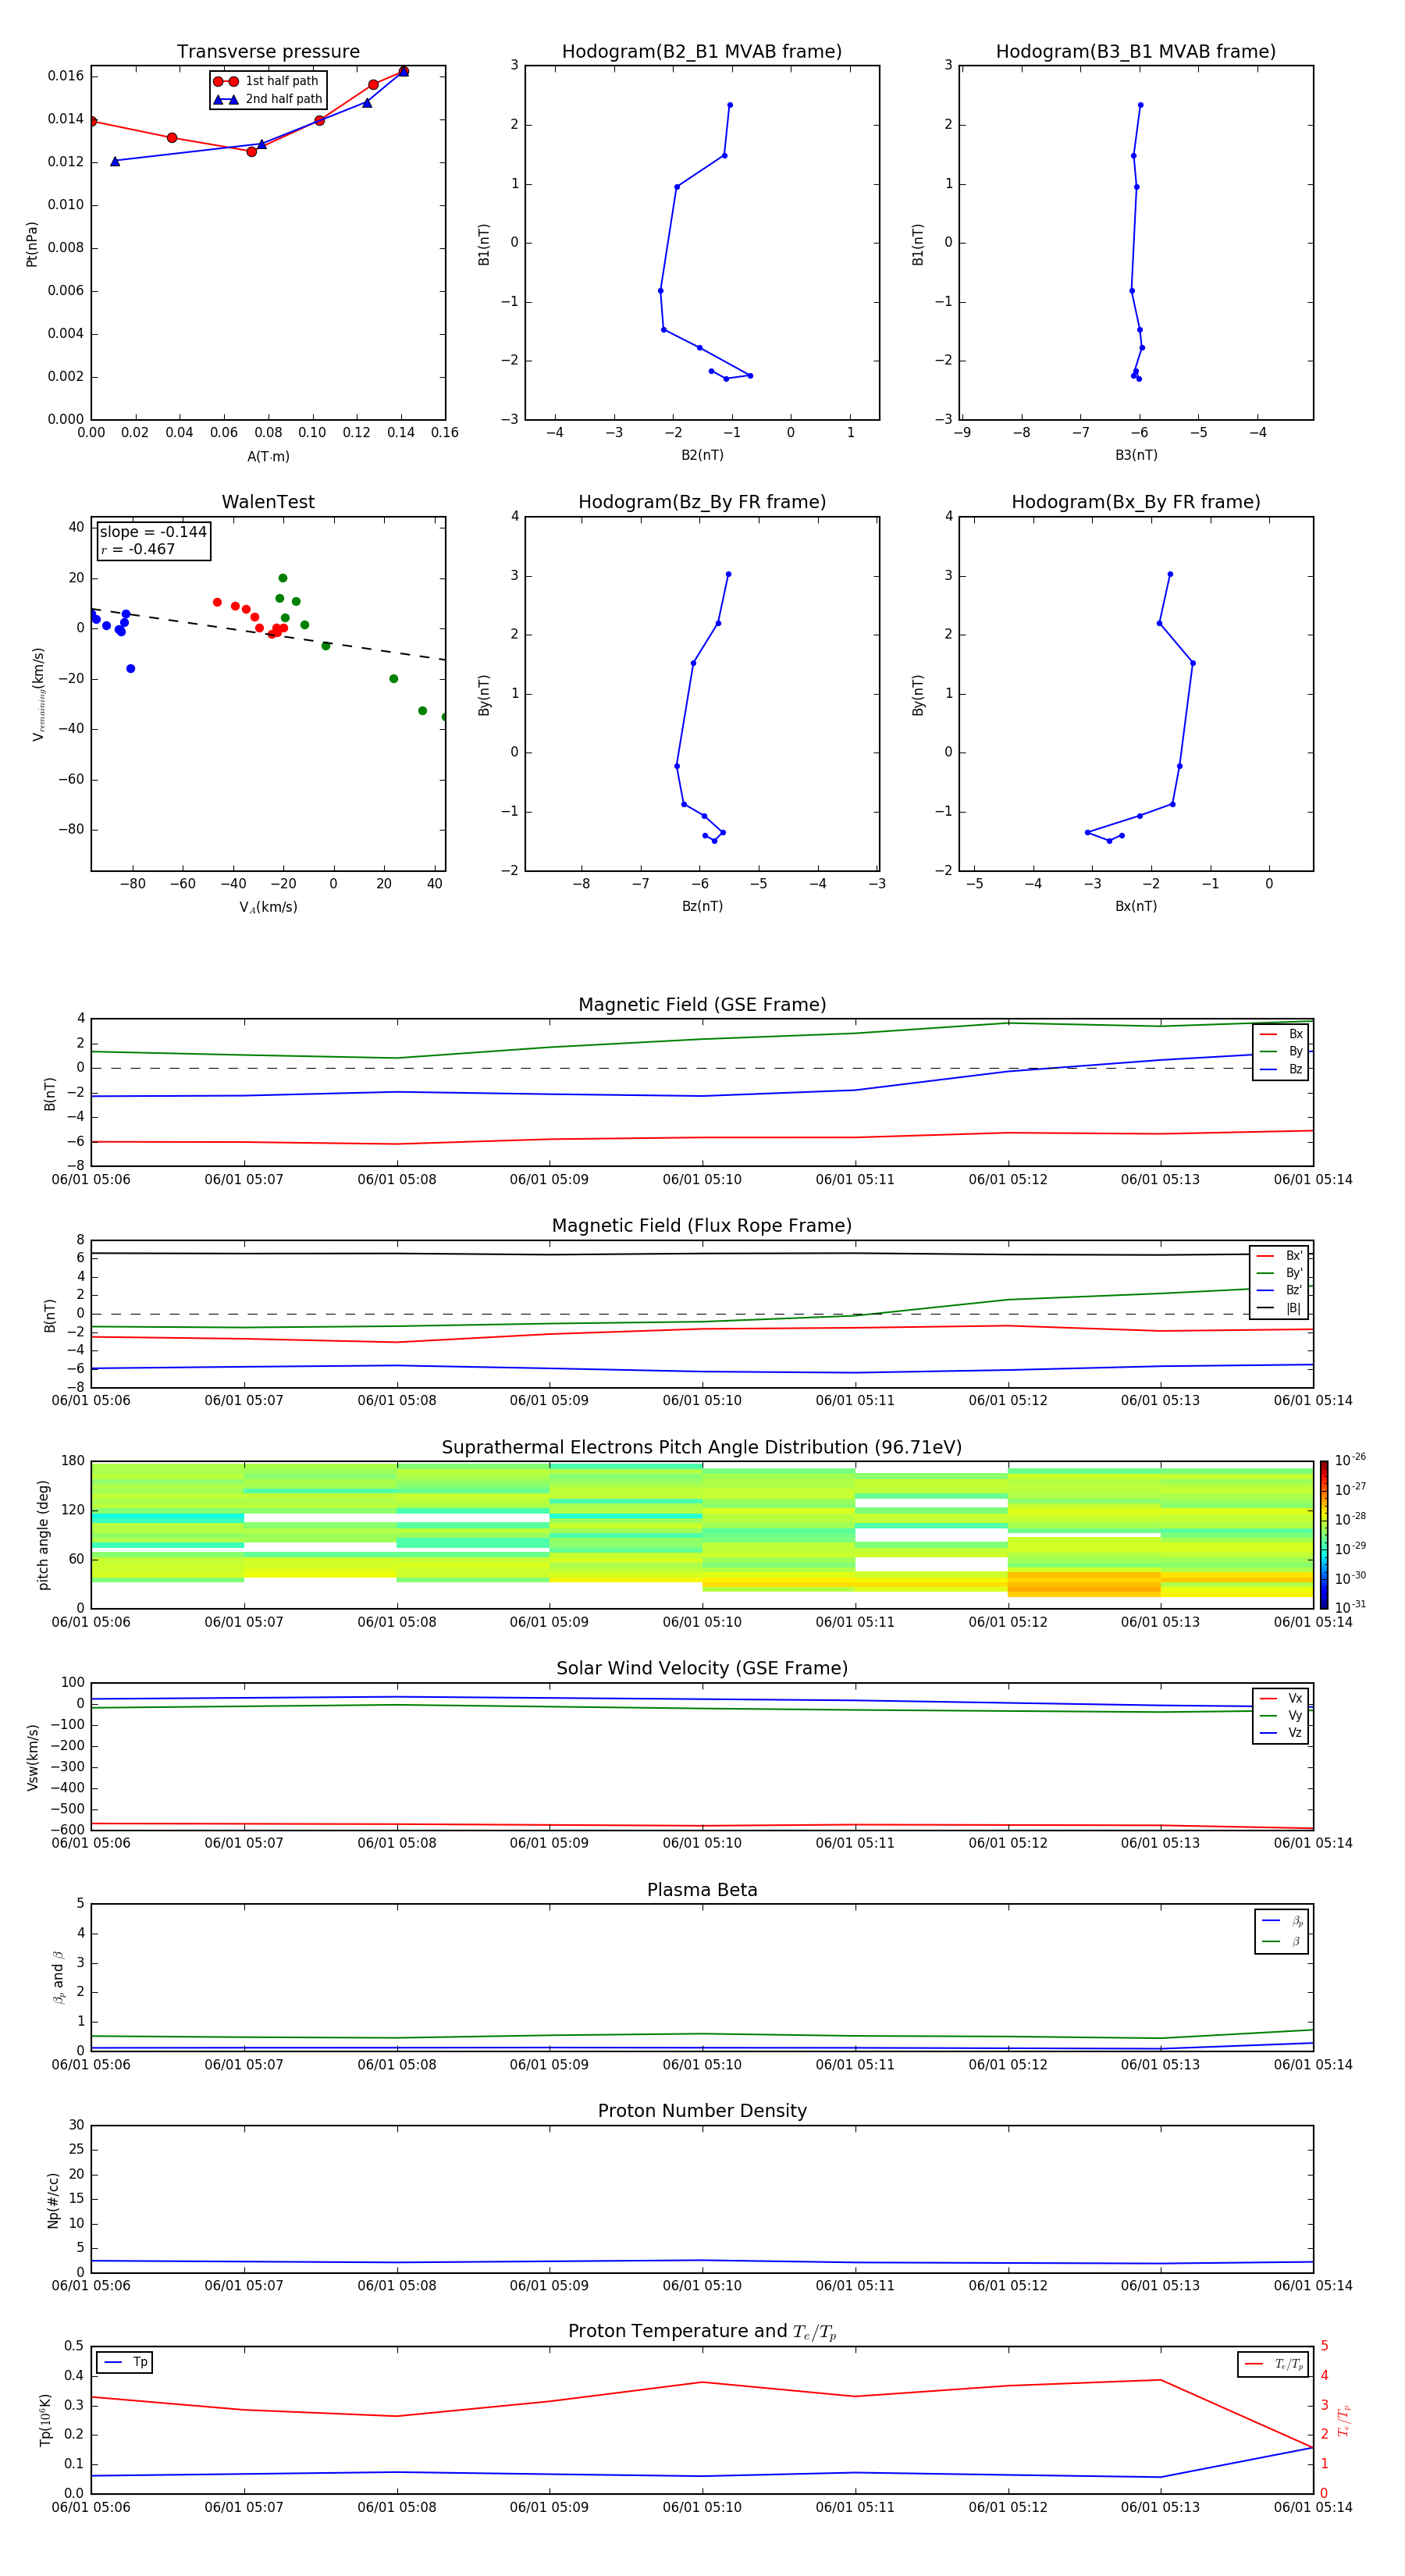
Task: Click the 'slope = -0.144' annotation
Action: pos(153,532)
